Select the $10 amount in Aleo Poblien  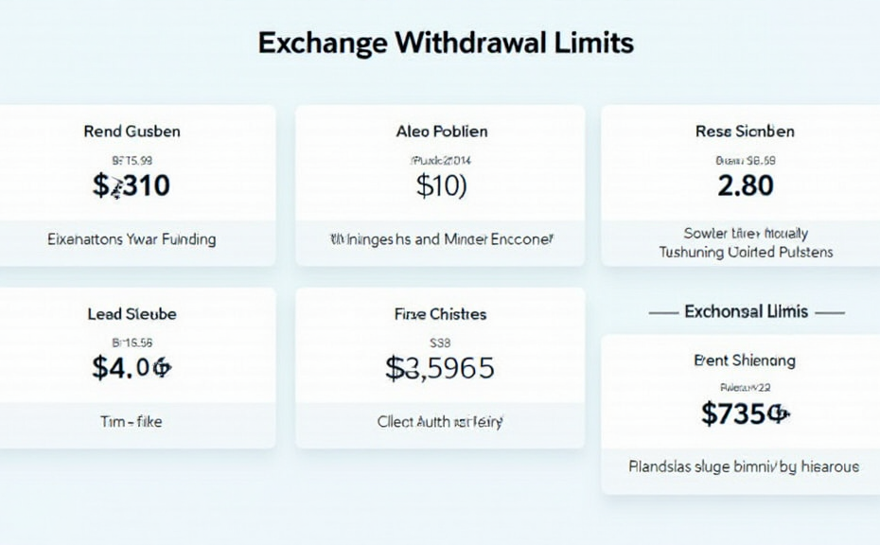click(441, 185)
